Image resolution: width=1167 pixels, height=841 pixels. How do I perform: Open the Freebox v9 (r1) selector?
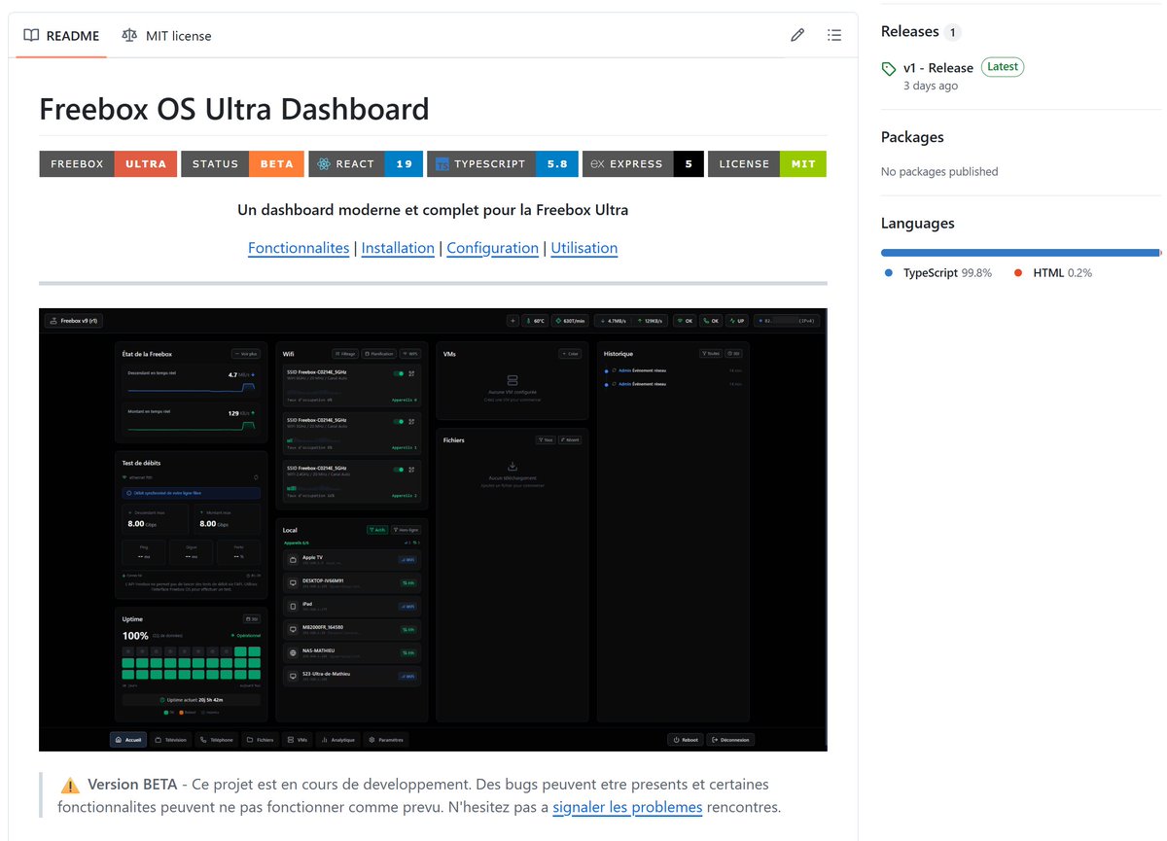point(74,320)
